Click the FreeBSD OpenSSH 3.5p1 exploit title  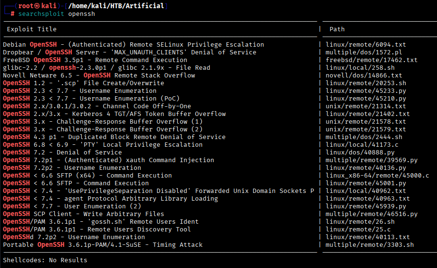coord(95,60)
